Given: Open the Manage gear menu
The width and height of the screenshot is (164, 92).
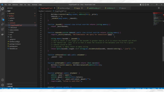Looking at the screenshot, I should [x=3, y=85].
